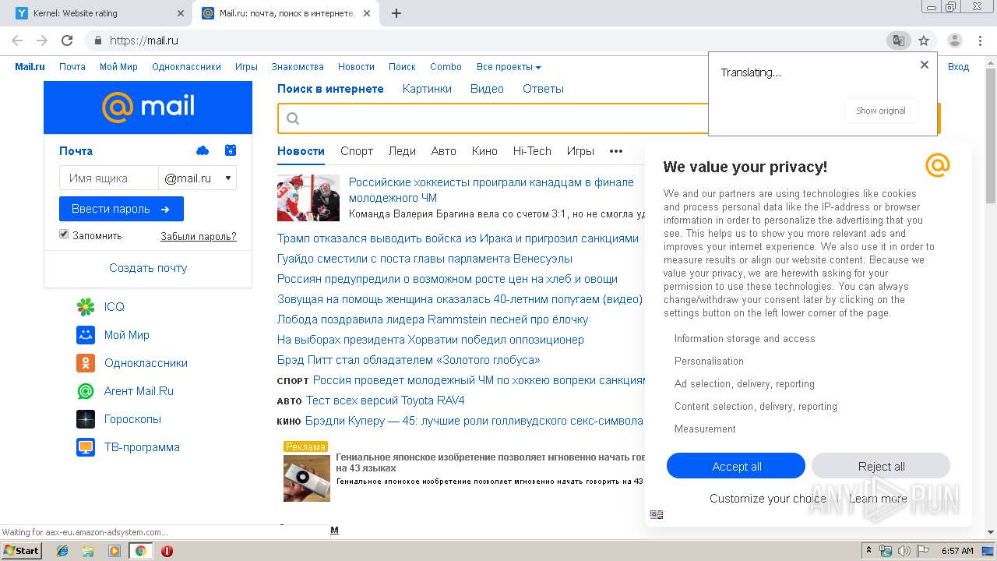This screenshot has width=997, height=561.
Task: Bookmark this page with the star icon
Action: pos(924,41)
